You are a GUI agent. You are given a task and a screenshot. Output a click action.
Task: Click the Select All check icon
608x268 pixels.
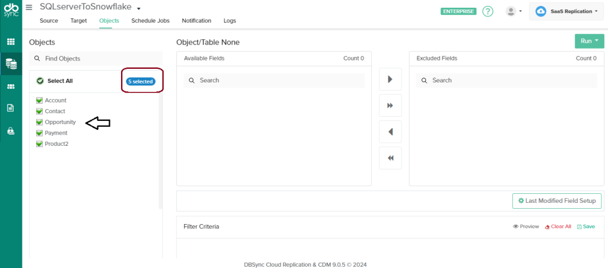coord(40,81)
